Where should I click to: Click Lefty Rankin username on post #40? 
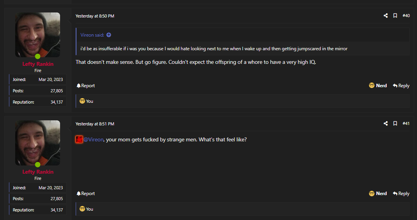(38, 64)
